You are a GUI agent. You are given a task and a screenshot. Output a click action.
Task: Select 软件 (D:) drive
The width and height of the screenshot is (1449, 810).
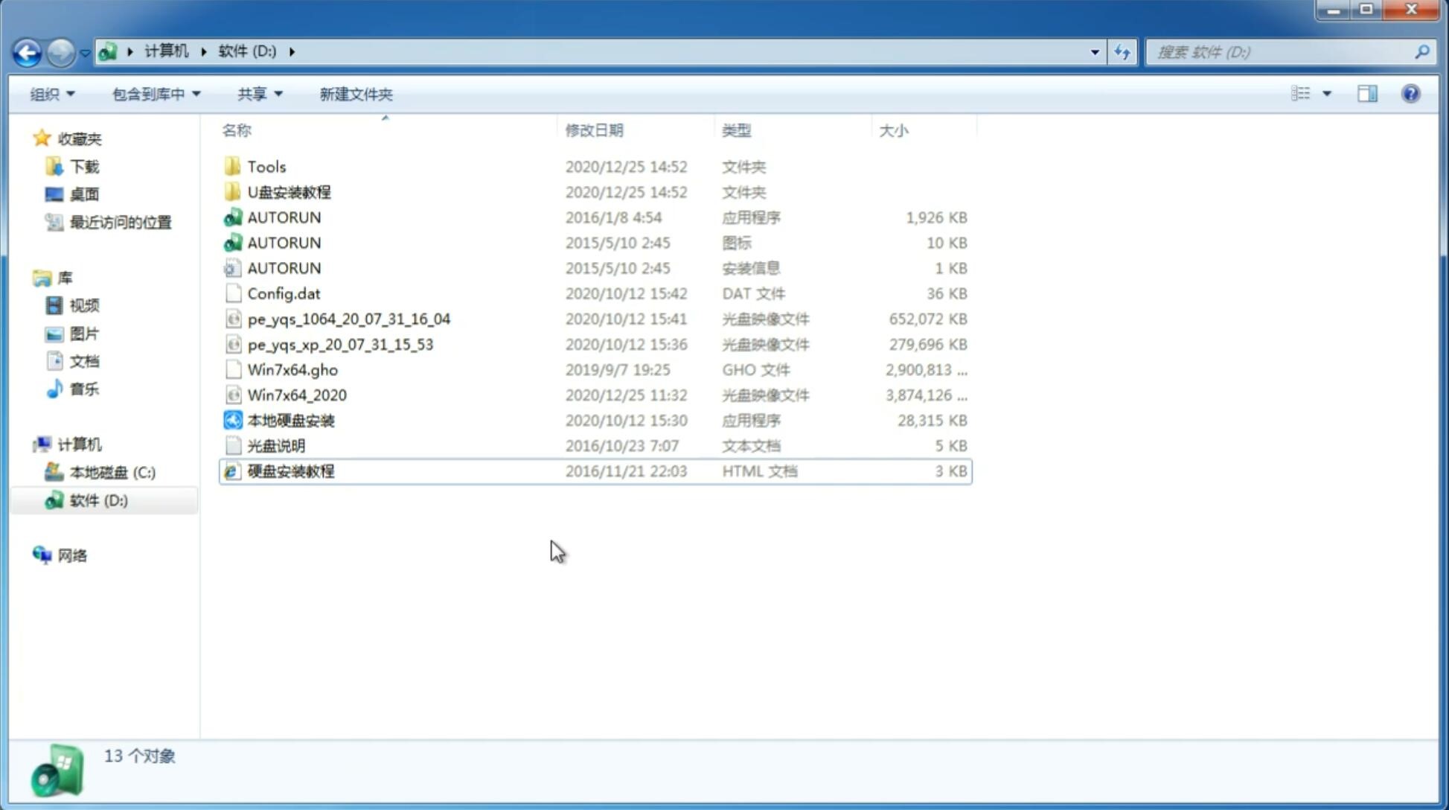pos(98,500)
